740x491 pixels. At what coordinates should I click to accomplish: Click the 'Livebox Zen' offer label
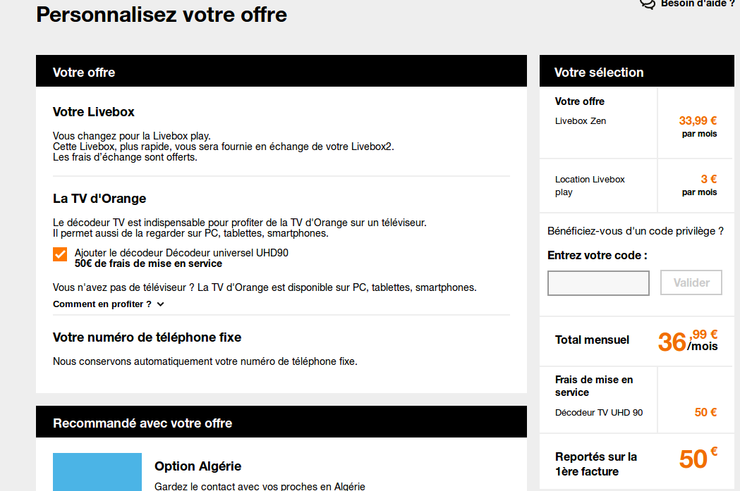click(x=581, y=121)
